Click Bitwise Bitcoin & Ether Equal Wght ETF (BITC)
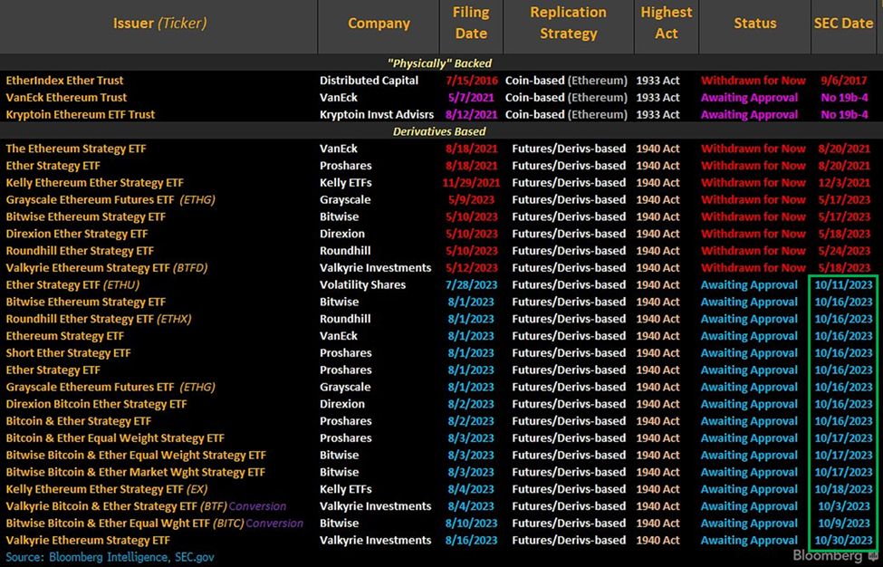The image size is (883, 567). point(124,524)
